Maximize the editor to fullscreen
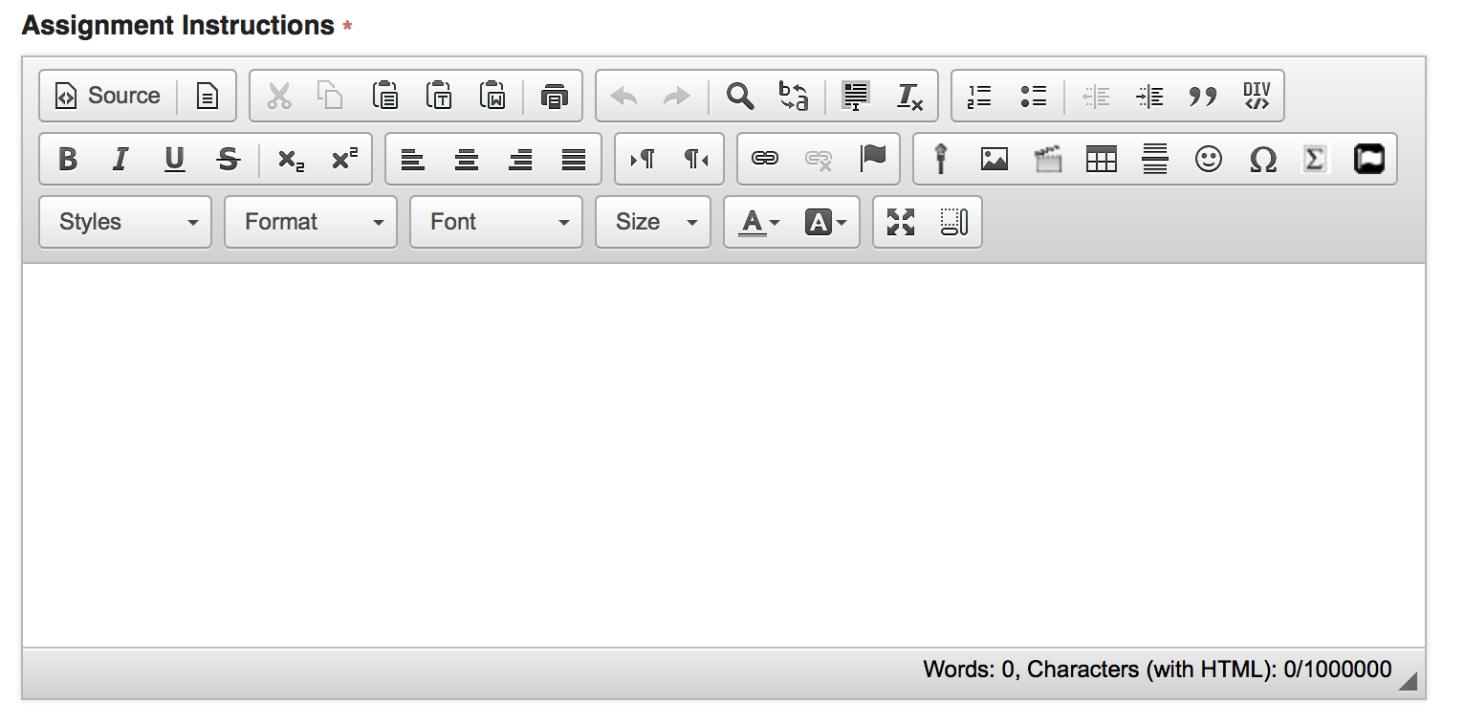 tap(901, 222)
